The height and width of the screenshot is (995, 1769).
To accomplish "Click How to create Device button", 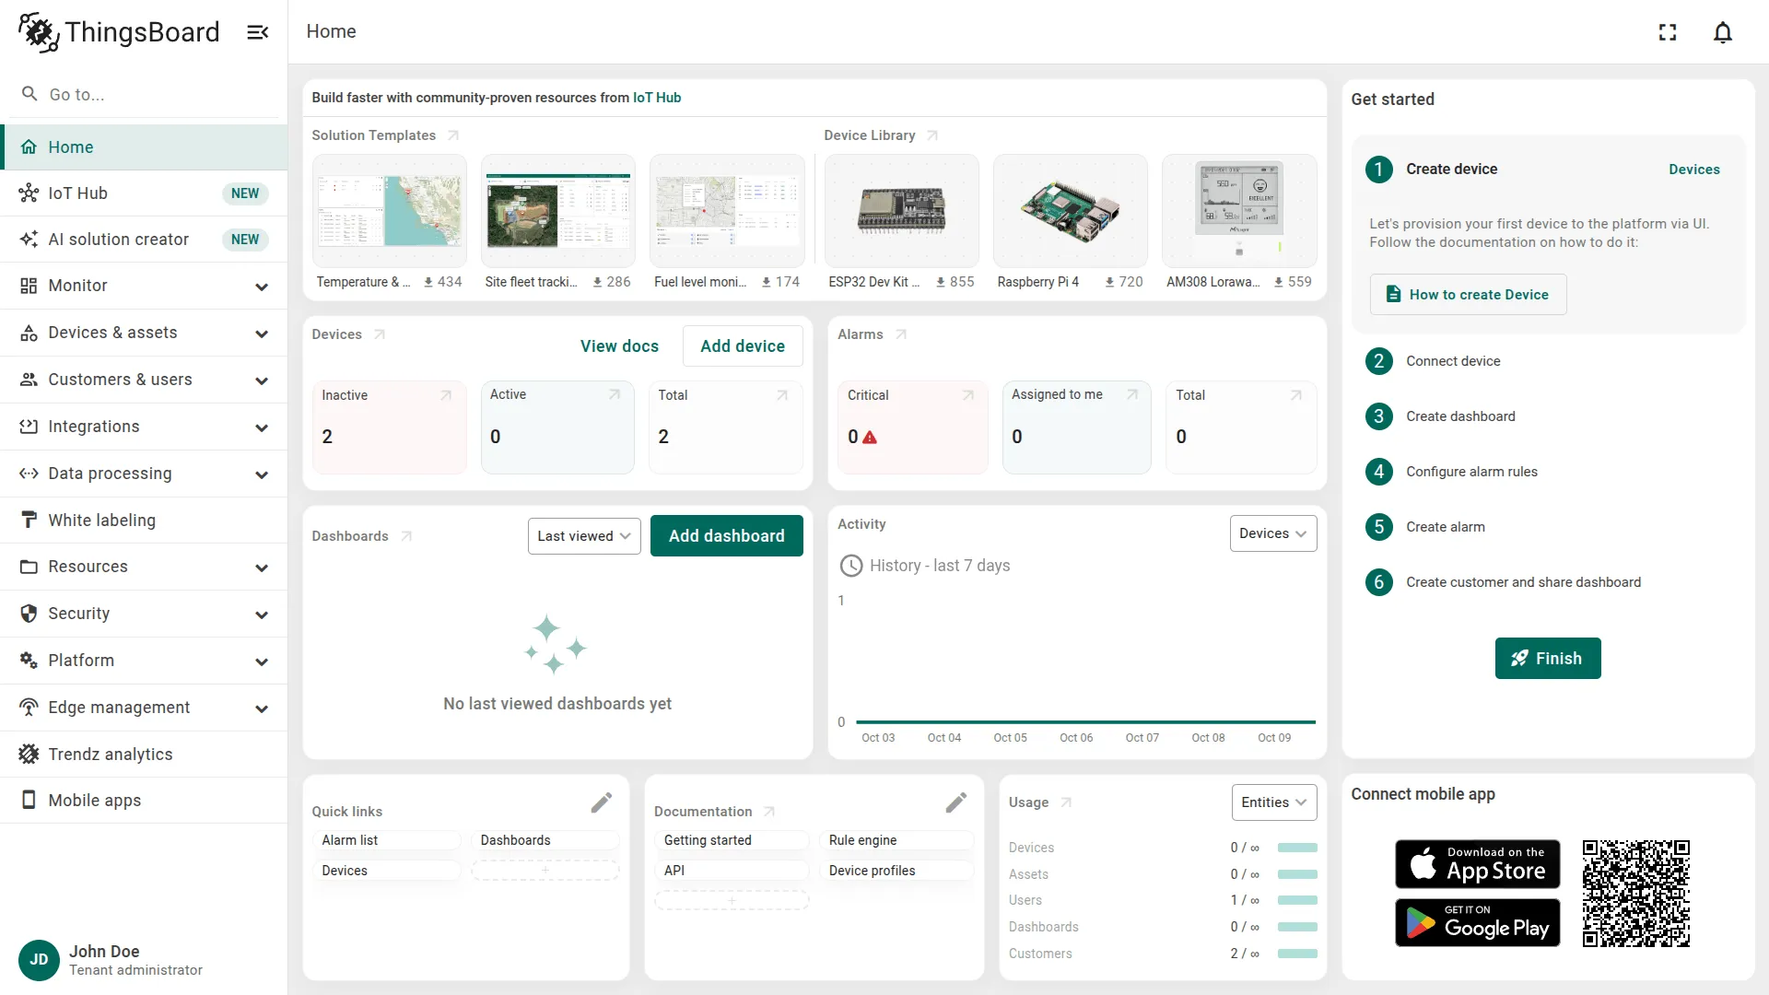I will [x=1468, y=295].
